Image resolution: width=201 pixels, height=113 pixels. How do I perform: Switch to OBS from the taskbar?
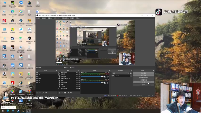pyautogui.click(x=28, y=111)
